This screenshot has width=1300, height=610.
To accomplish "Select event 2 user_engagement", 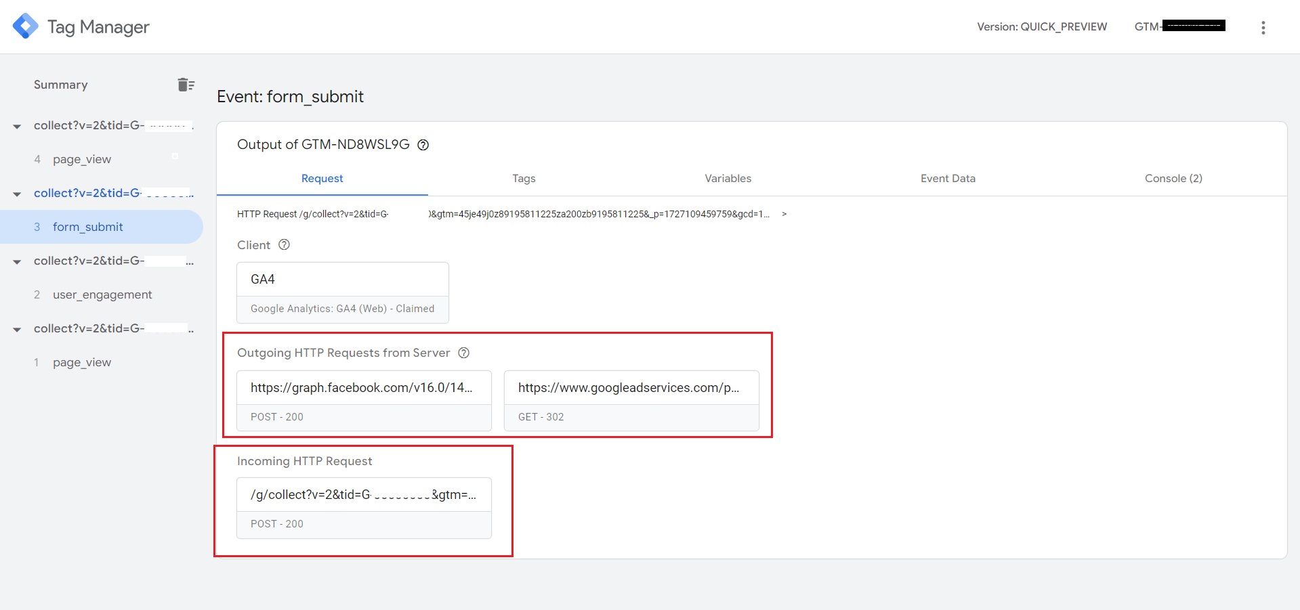I will pyautogui.click(x=102, y=295).
